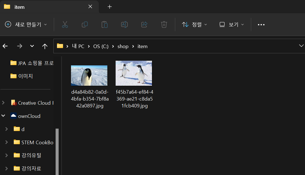Select the item tab
Viewport: 305px width, 175px height.
(49, 7)
